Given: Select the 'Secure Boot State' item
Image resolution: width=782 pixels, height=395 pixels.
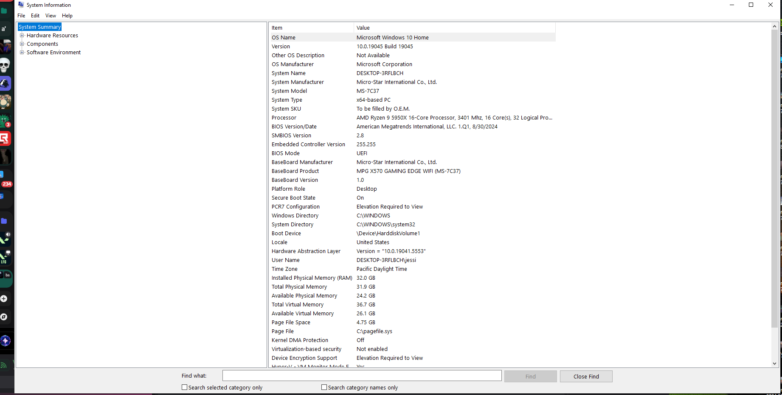Looking at the screenshot, I should tap(293, 198).
